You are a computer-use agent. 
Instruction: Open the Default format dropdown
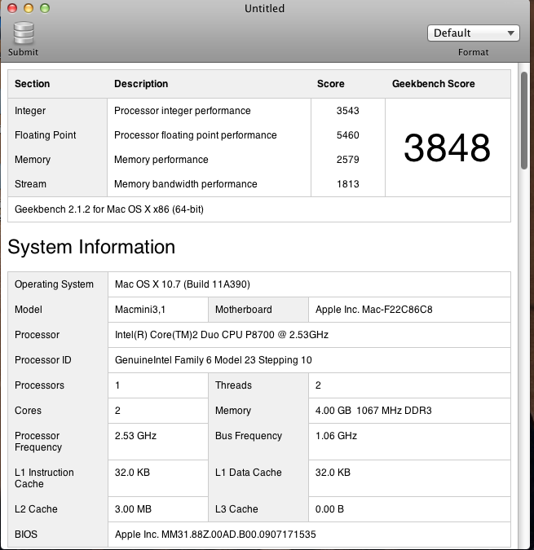tap(473, 33)
